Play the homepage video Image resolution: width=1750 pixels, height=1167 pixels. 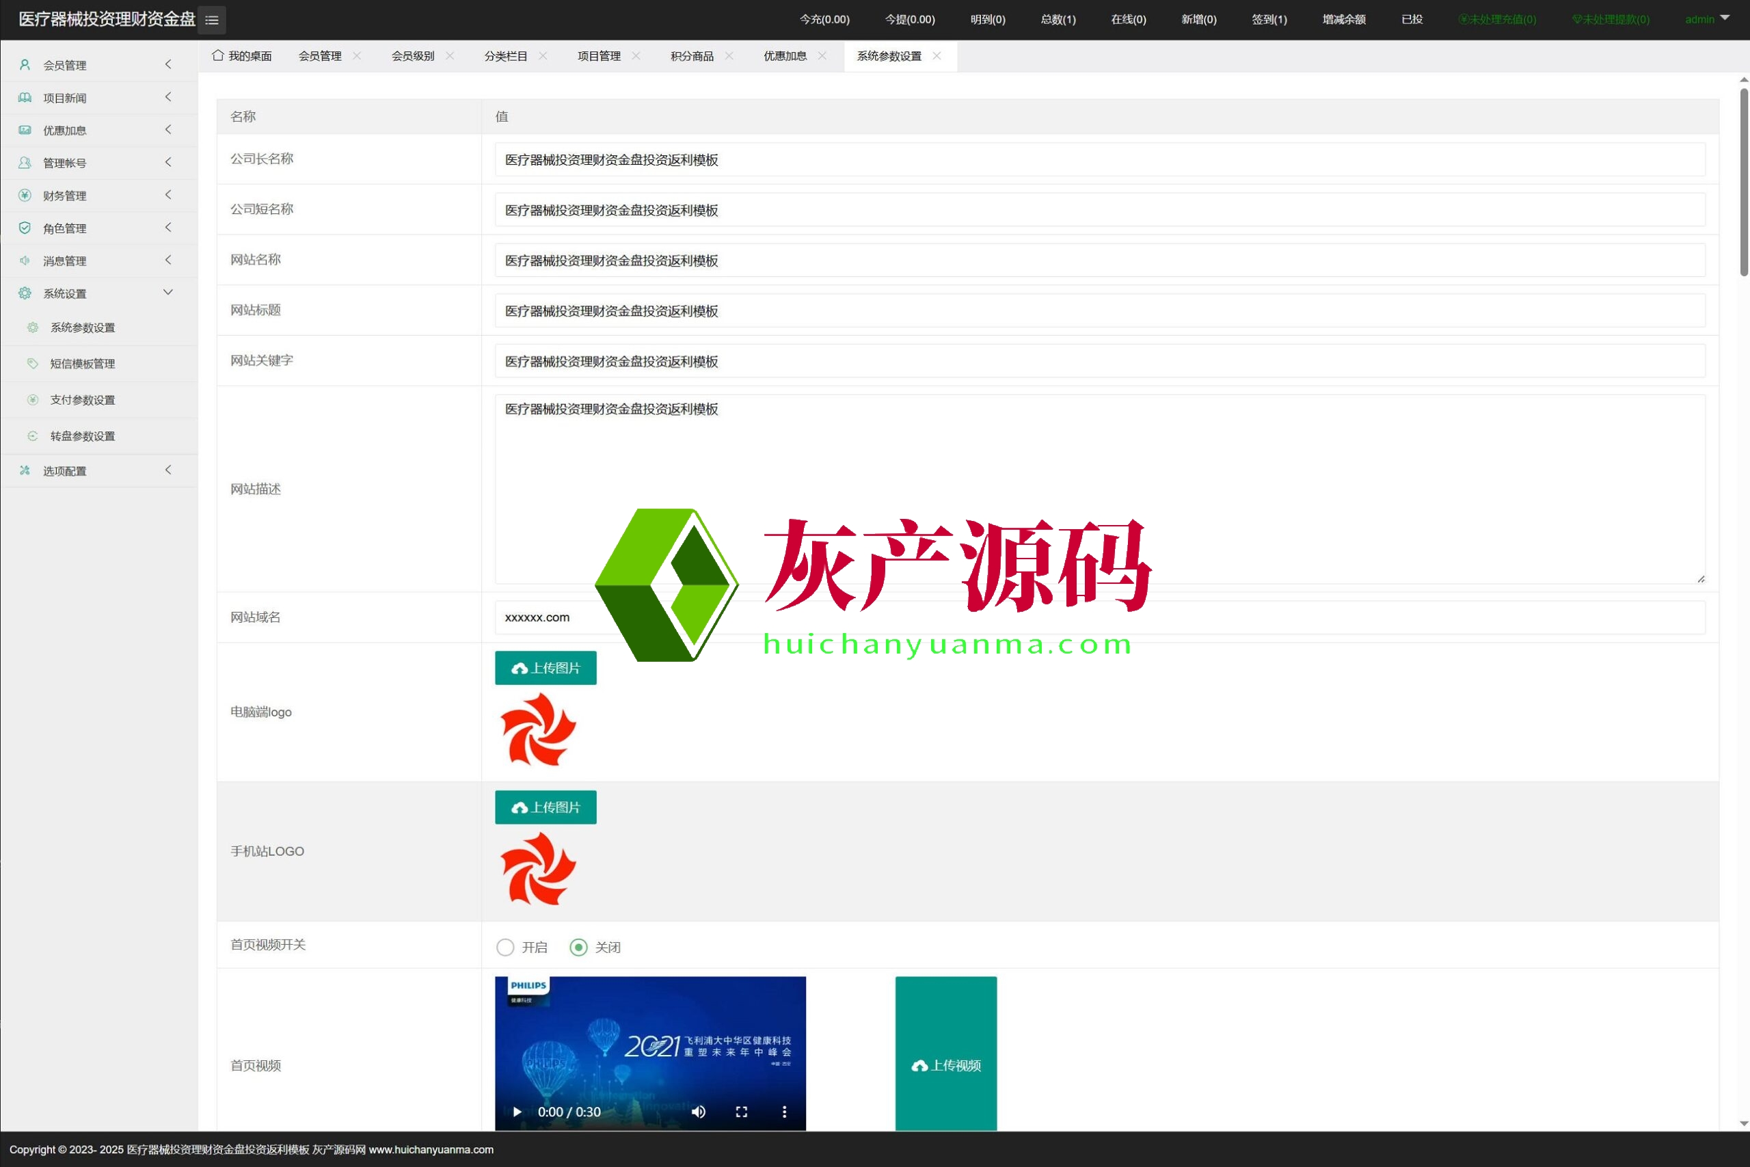(x=516, y=1111)
